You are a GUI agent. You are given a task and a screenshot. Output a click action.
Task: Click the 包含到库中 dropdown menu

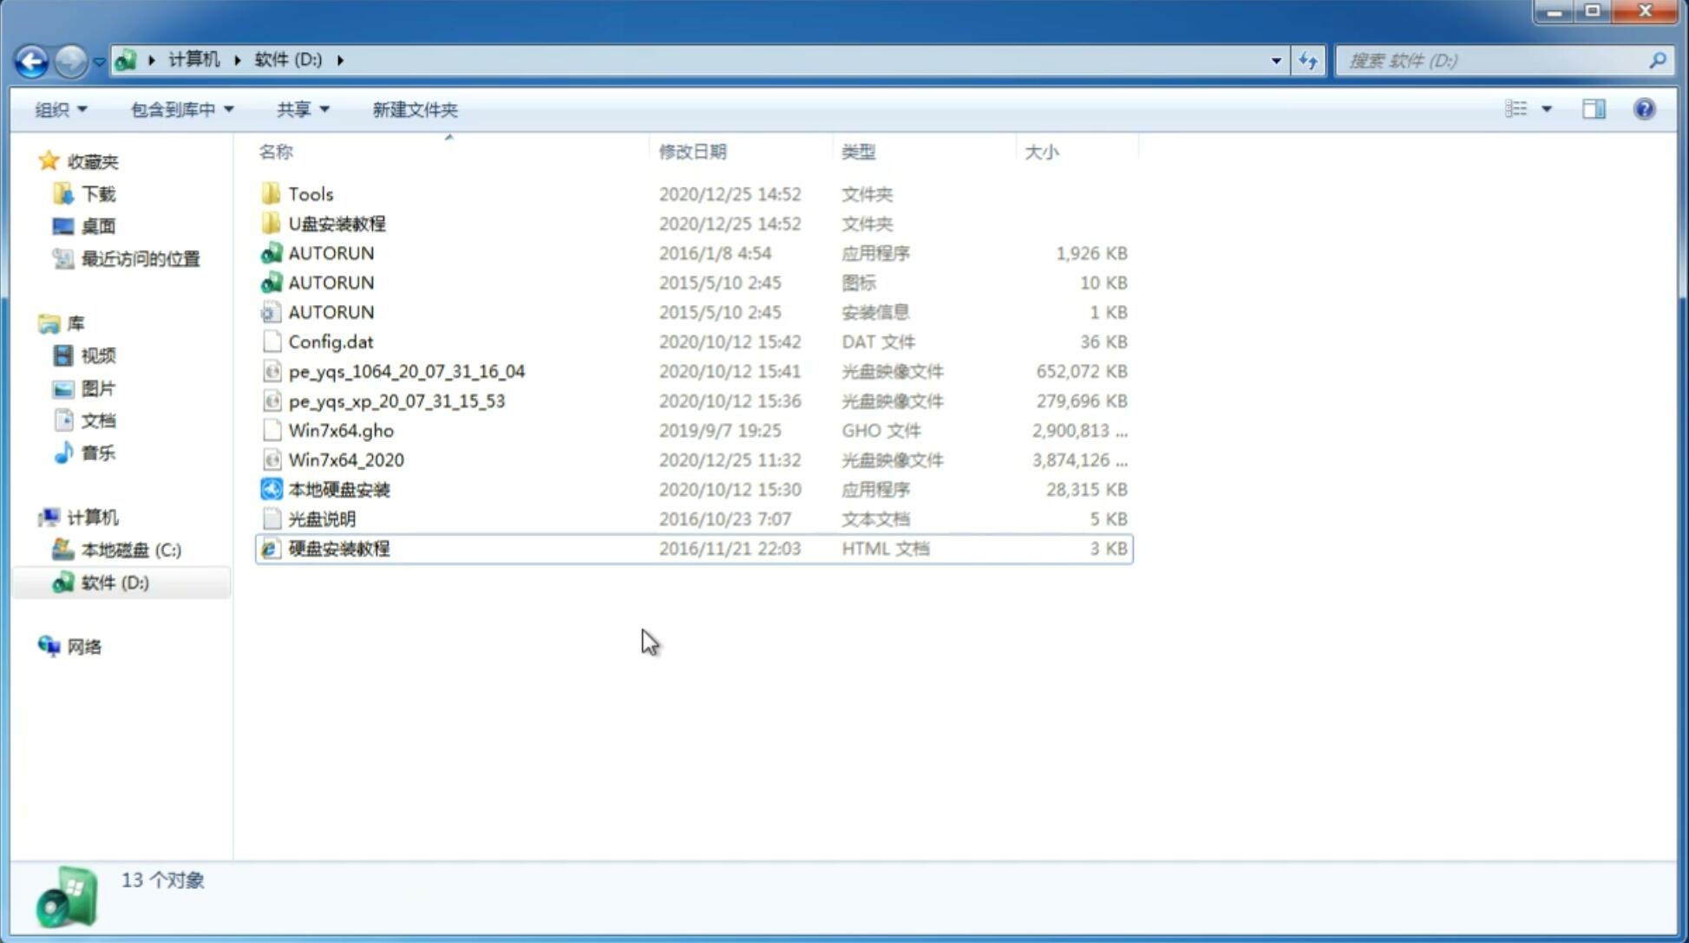tap(180, 109)
